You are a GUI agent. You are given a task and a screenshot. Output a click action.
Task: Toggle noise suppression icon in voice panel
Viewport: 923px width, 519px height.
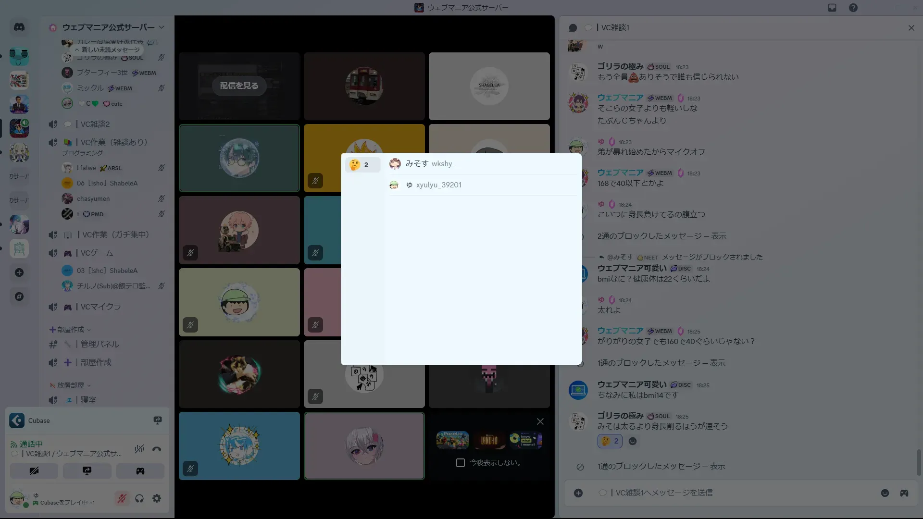click(x=139, y=449)
